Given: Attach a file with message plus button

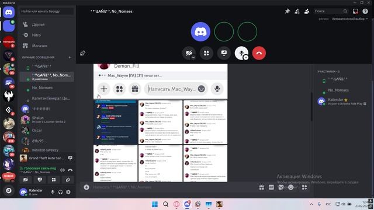Looking at the screenshot, I should (x=86, y=187).
